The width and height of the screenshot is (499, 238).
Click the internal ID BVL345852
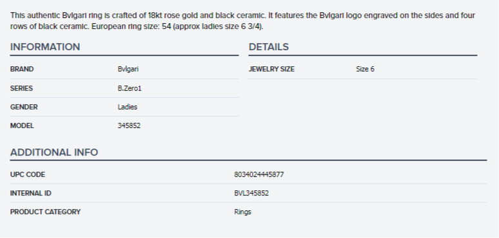[251, 193]
